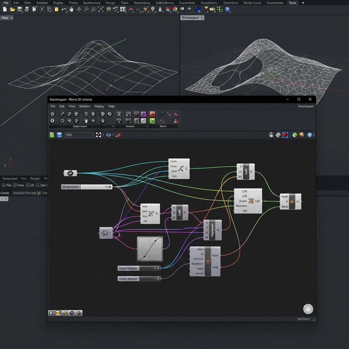Click the compass widget in canvas corner
This screenshot has width=349, height=349.
click(308, 309)
